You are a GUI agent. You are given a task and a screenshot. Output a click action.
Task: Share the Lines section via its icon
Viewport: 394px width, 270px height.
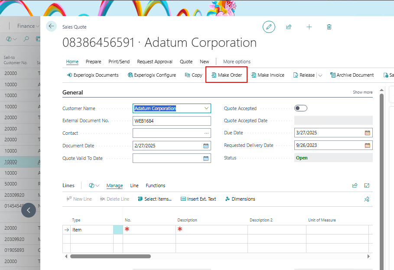[355, 185]
